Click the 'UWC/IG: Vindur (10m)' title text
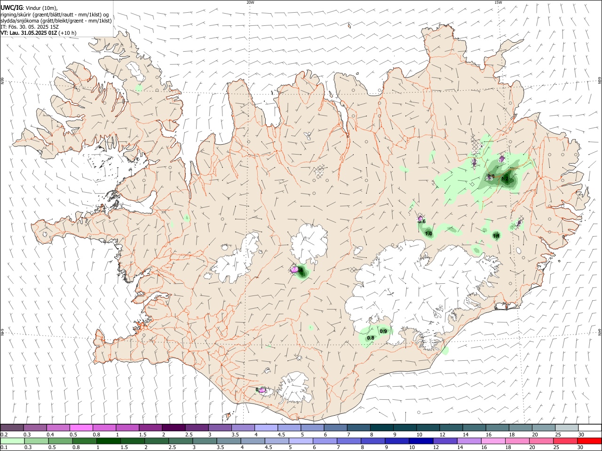The width and height of the screenshot is (602, 451). (x=29, y=8)
